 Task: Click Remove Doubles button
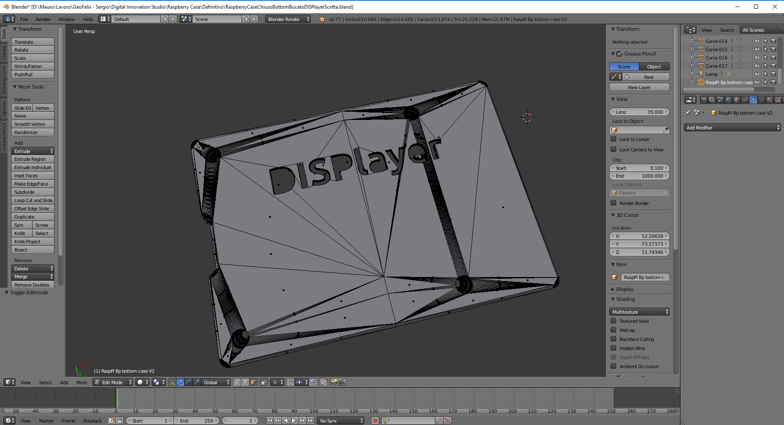tap(33, 284)
